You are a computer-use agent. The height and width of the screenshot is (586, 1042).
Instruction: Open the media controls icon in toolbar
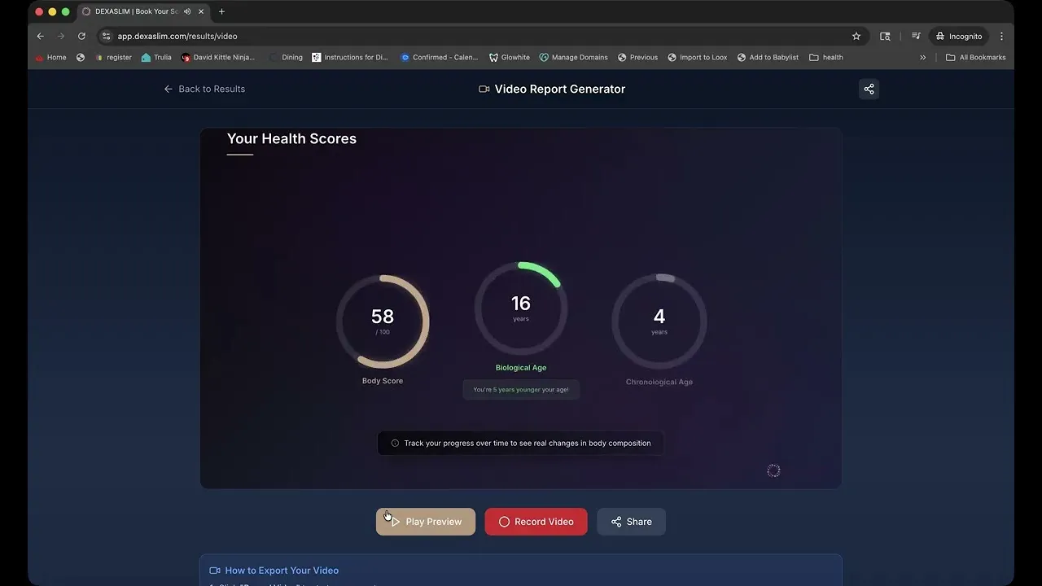[916, 36]
